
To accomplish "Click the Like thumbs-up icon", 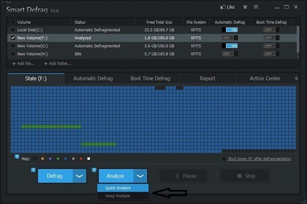I will (x=223, y=7).
